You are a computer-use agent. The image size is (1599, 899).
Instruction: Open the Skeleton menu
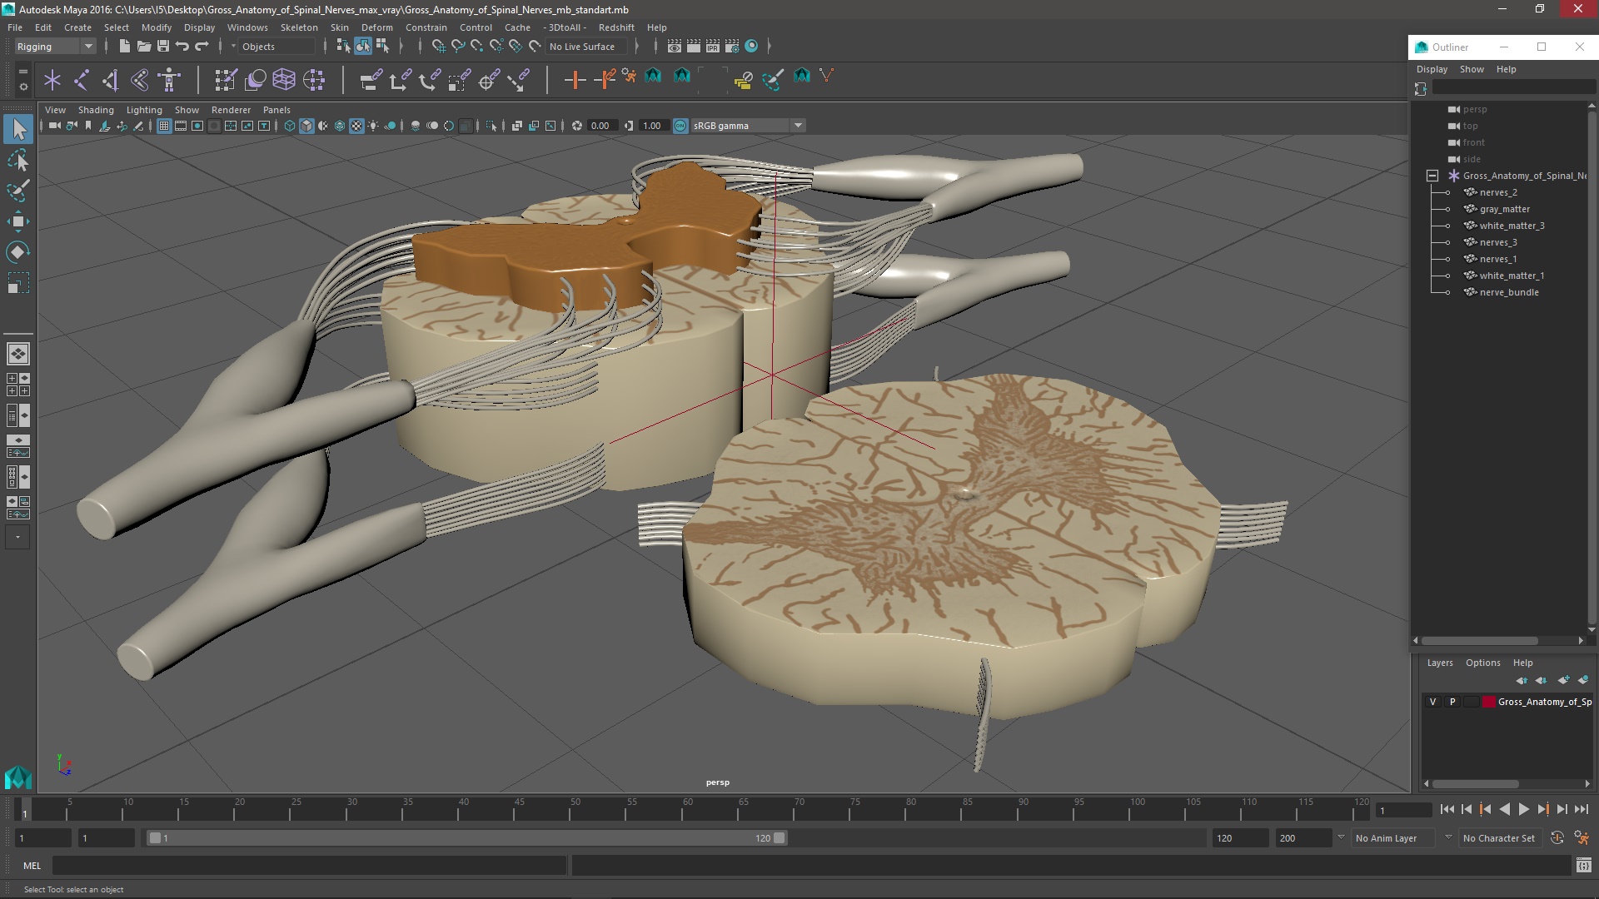pos(299,27)
